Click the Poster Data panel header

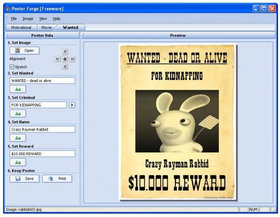point(42,35)
